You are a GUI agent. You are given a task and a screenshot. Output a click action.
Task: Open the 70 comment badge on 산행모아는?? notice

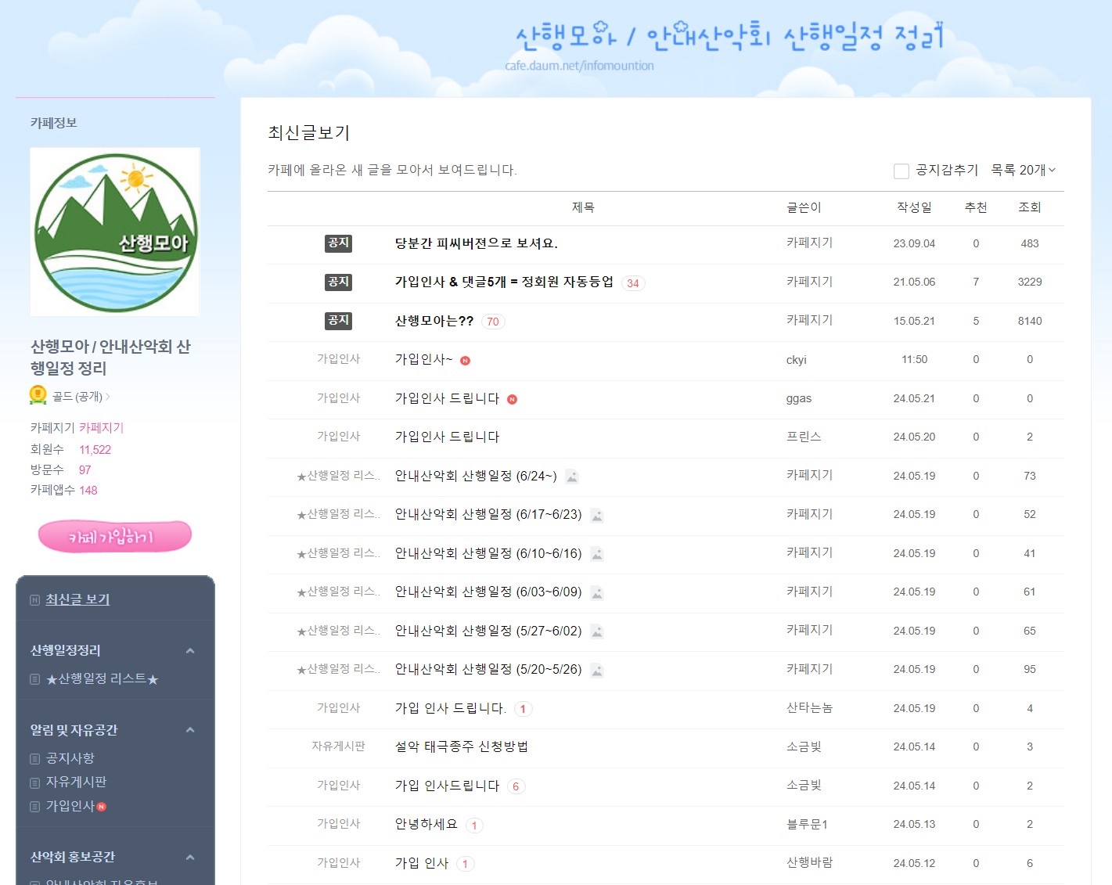pos(493,322)
